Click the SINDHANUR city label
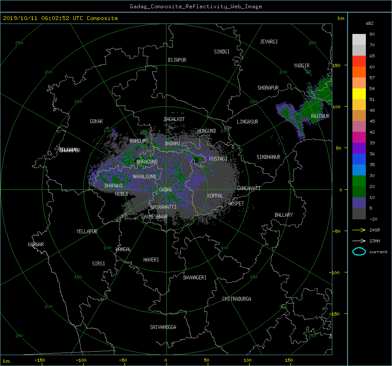This screenshot has height=366, width=392. click(268, 157)
